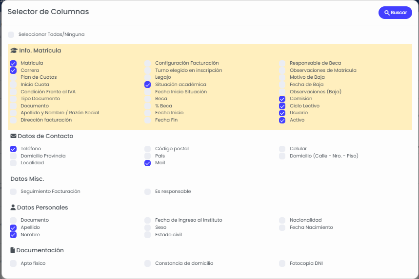The image size is (419, 279).
Task: Check Condición Frente al IVA
Action: pyautogui.click(x=13, y=92)
